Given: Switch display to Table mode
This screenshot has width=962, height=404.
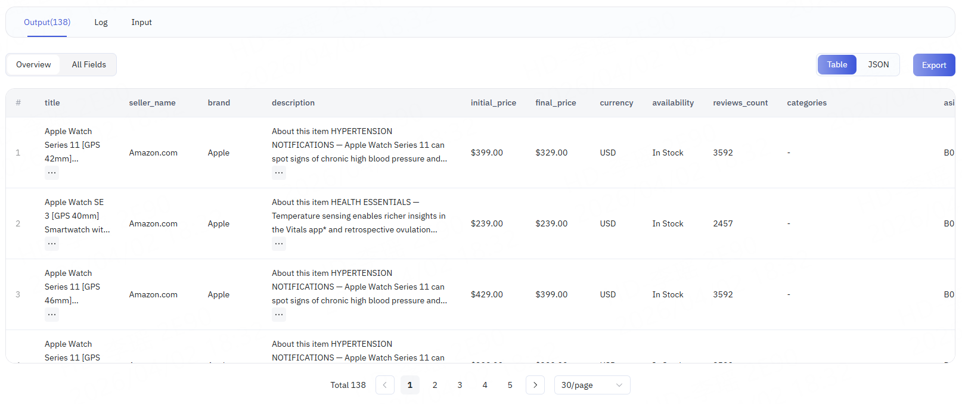Looking at the screenshot, I should pyautogui.click(x=837, y=64).
